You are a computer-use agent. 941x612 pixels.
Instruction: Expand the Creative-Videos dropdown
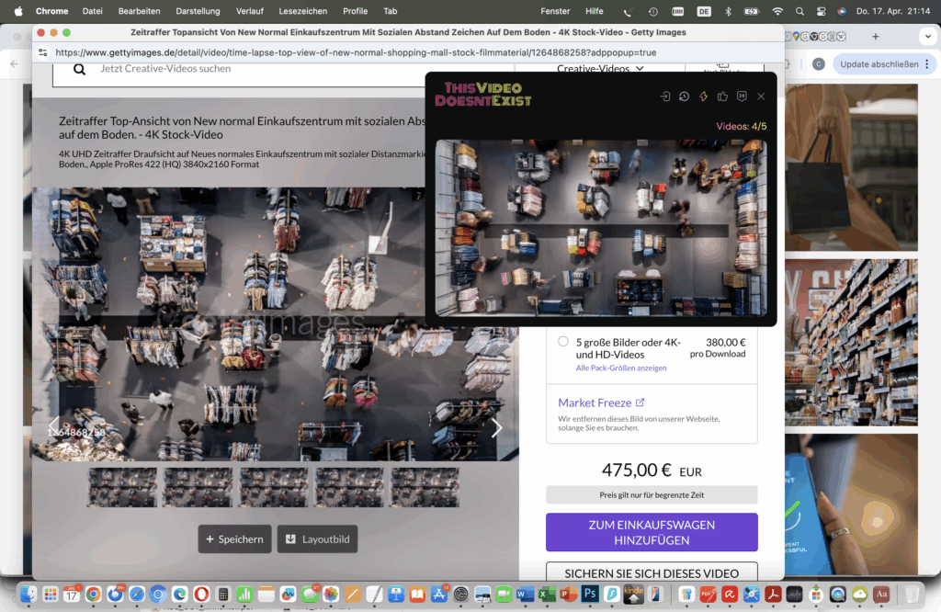pos(600,68)
